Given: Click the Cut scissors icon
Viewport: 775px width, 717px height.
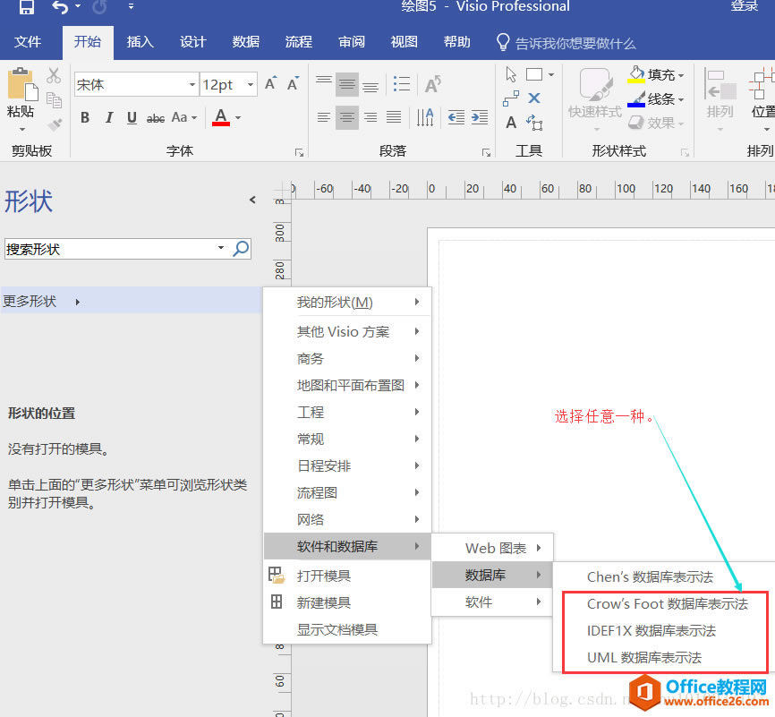Looking at the screenshot, I should [x=54, y=76].
